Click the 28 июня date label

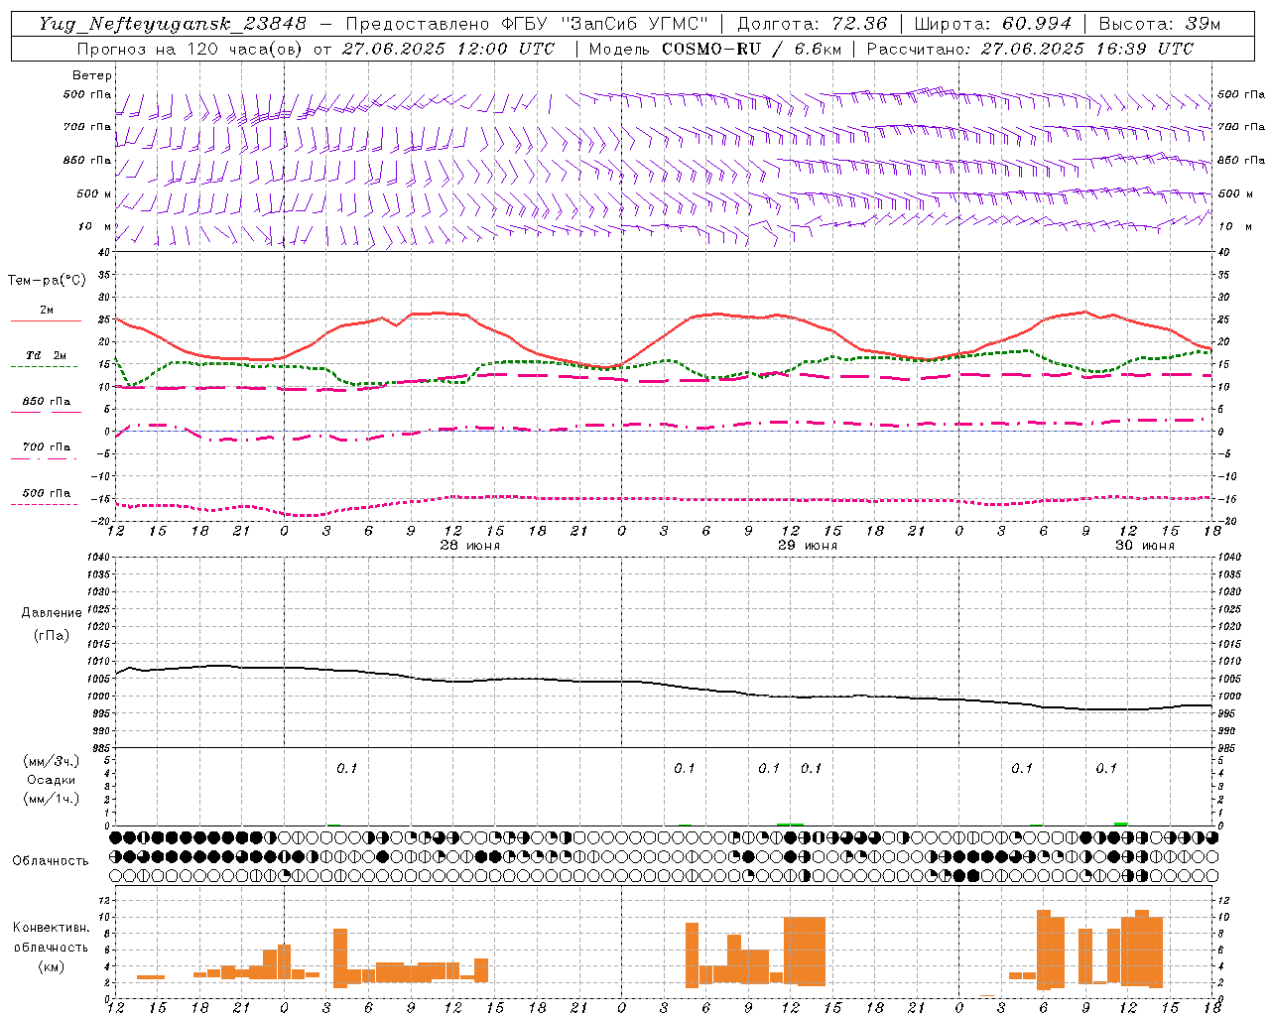(470, 546)
